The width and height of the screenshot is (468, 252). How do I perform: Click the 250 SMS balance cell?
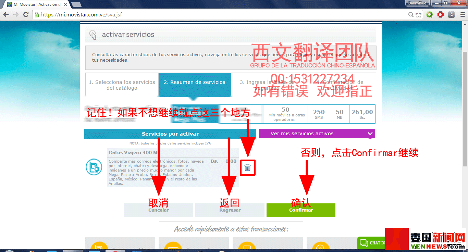point(319,114)
